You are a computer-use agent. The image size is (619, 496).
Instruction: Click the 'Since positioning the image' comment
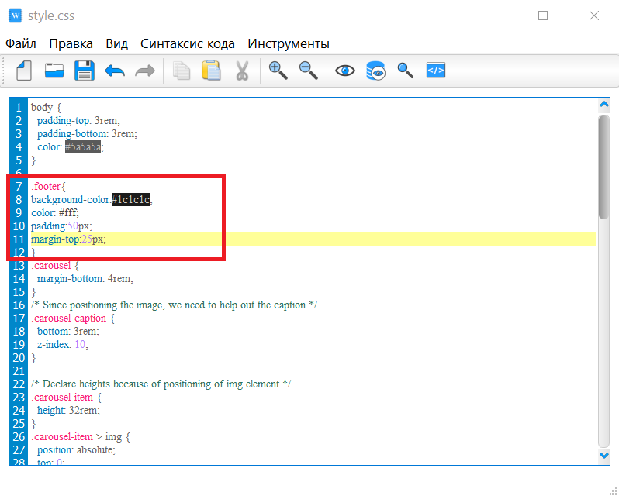coord(174,305)
